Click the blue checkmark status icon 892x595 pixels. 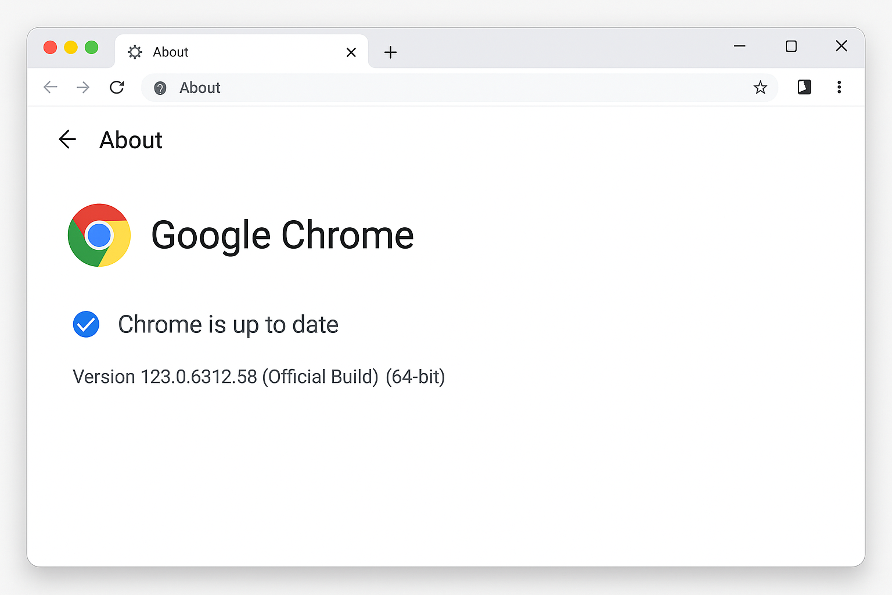coord(85,324)
